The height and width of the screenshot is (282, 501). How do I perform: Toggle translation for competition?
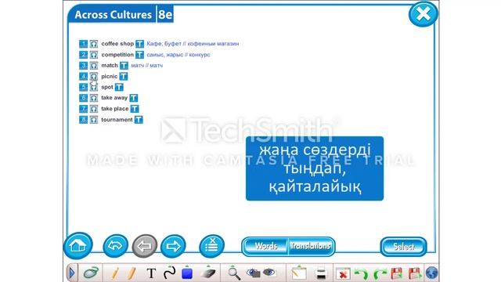[x=139, y=55]
